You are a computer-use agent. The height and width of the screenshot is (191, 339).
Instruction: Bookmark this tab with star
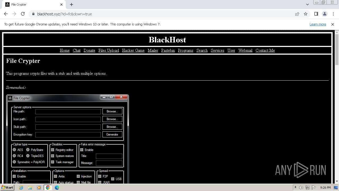coord(306,14)
